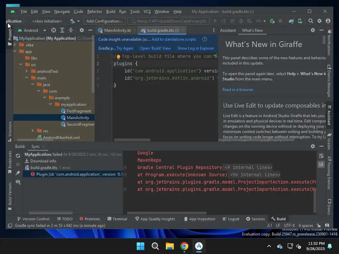The height and width of the screenshot is (254, 339).
Task: Collapse the app folder
Action: pyautogui.click(x=15, y=51)
